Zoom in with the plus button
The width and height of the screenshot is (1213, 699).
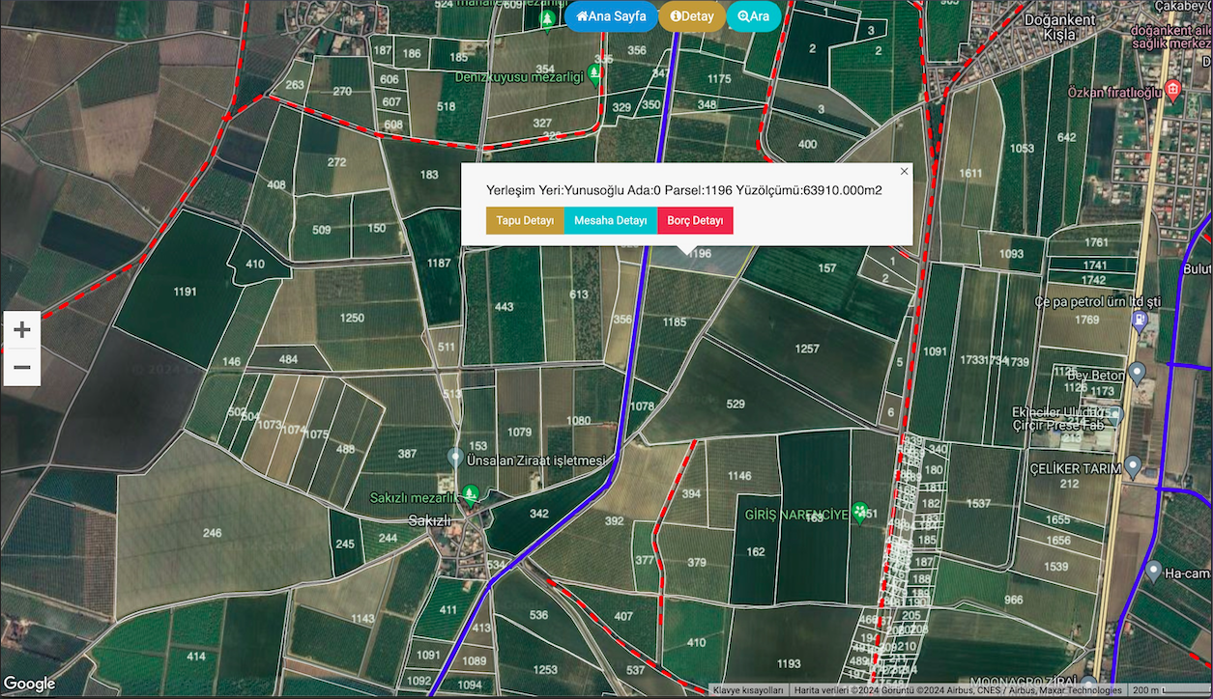coord(22,330)
